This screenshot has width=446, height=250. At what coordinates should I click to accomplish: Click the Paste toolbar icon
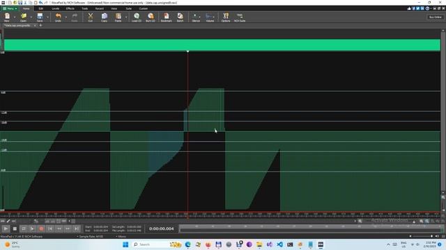click(118, 17)
